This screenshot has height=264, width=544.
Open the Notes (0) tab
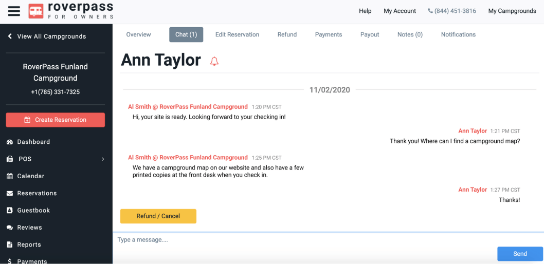pos(410,34)
